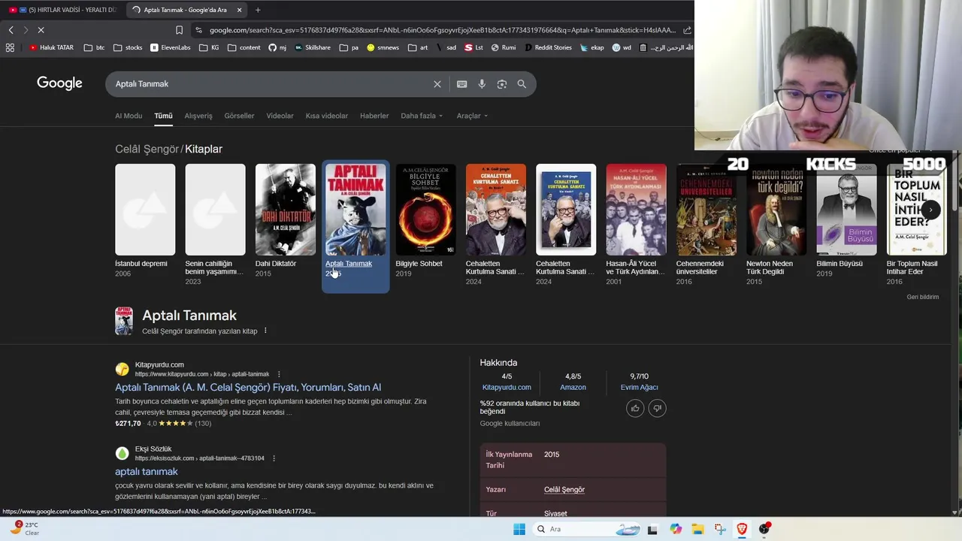Switch to the HIRTLAR VADİSİ YouTube tab
Image resolution: width=962 pixels, height=541 pixels.
[x=62, y=10]
